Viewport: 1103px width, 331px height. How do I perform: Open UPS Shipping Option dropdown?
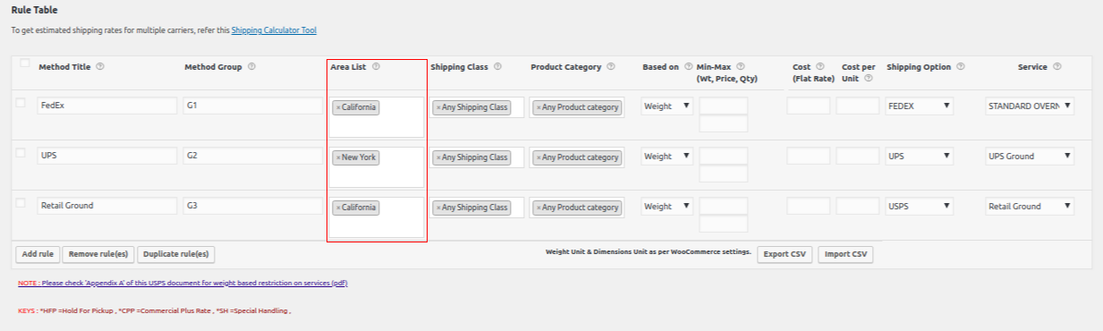pos(920,156)
